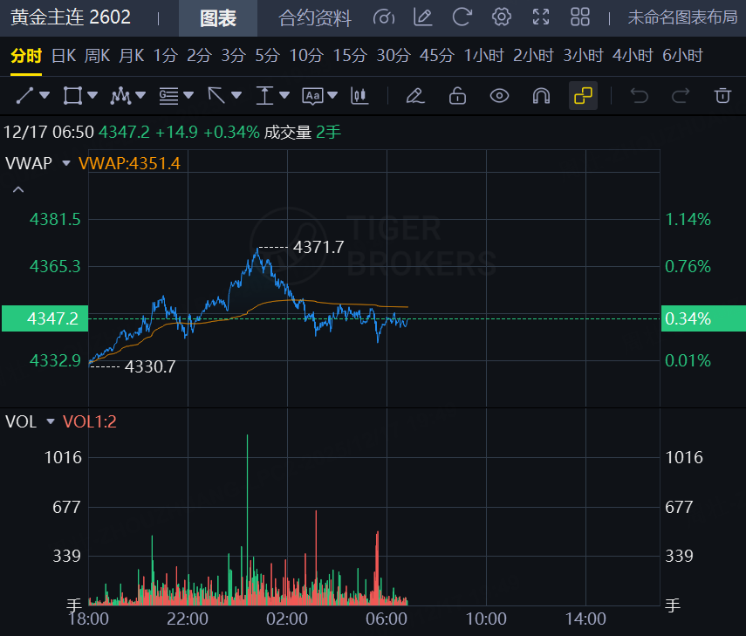Toggle drawings visibility eye icon
The height and width of the screenshot is (636, 746).
tap(499, 95)
